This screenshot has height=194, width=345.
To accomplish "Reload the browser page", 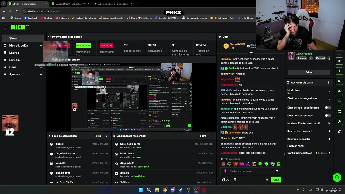I will point(17,11).
